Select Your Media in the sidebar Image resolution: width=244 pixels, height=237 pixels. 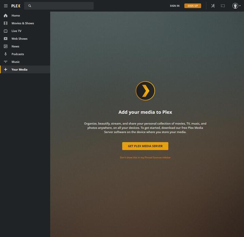click(25, 69)
